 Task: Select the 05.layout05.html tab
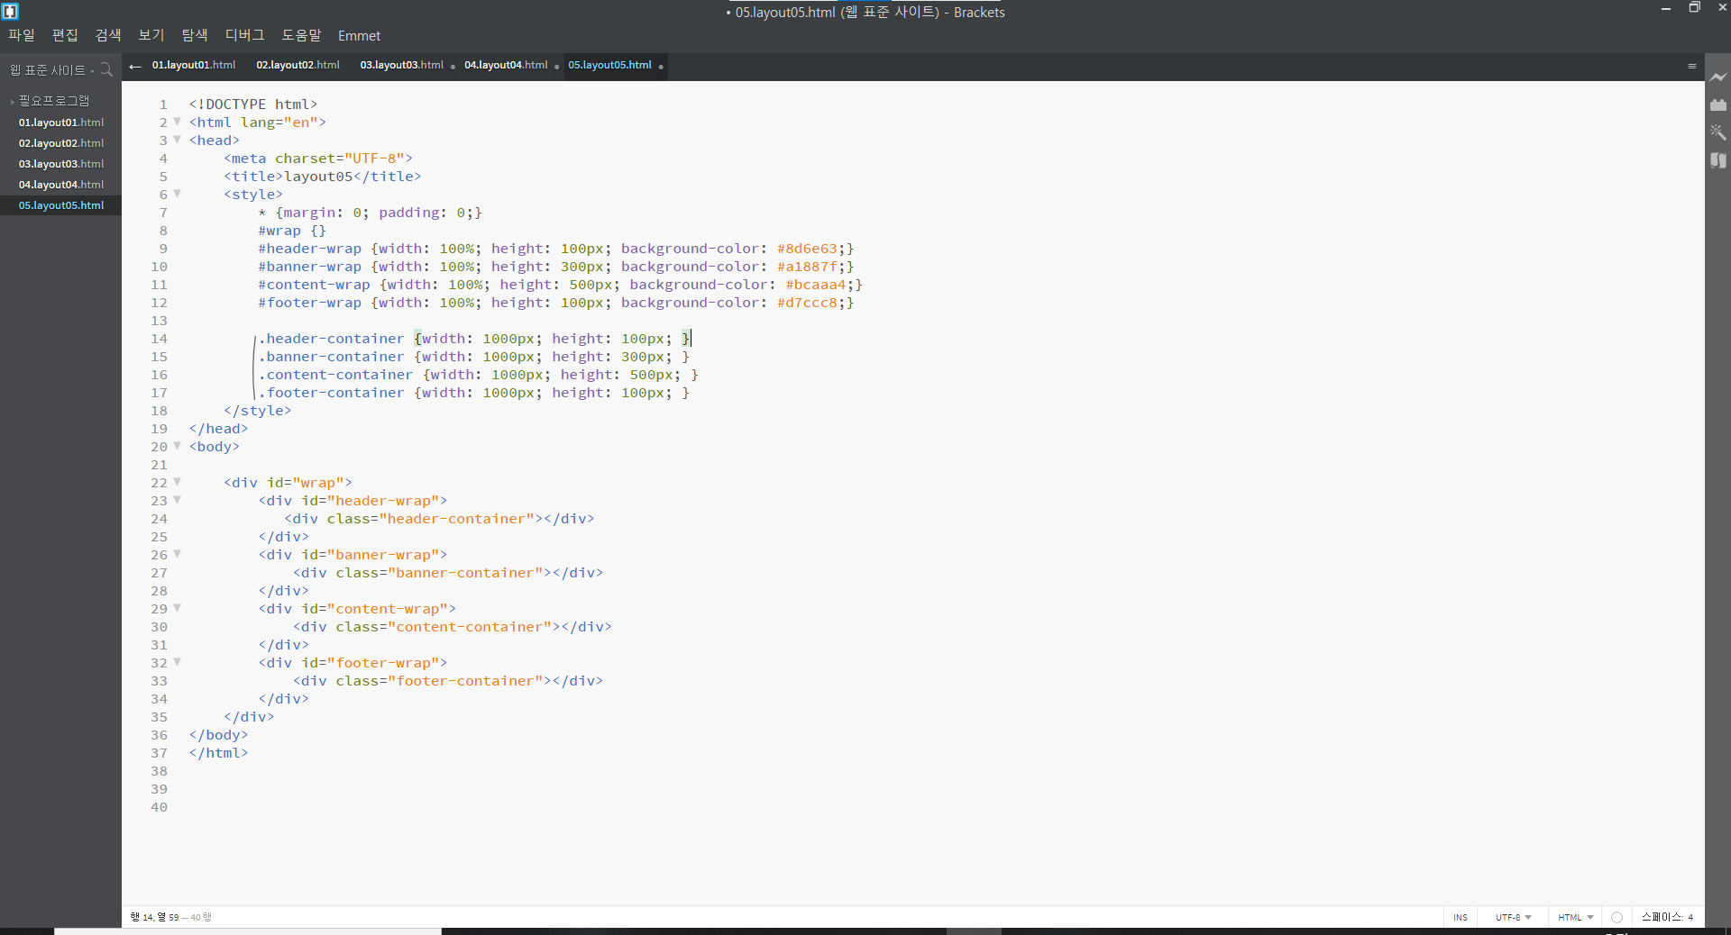610,65
